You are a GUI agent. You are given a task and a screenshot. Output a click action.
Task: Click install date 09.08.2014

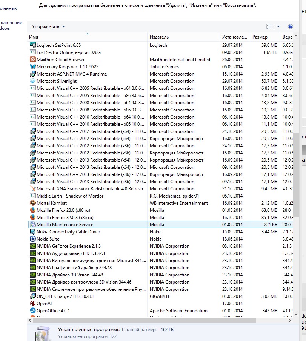tap(232, 52)
